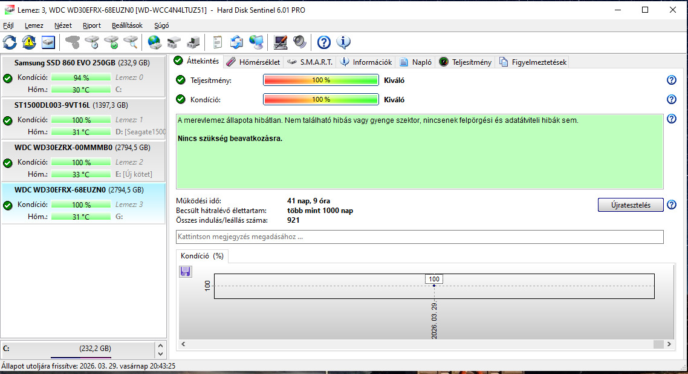The image size is (688, 374).
Task: Click the globe with monitor toolbar icon
Action: 256,42
